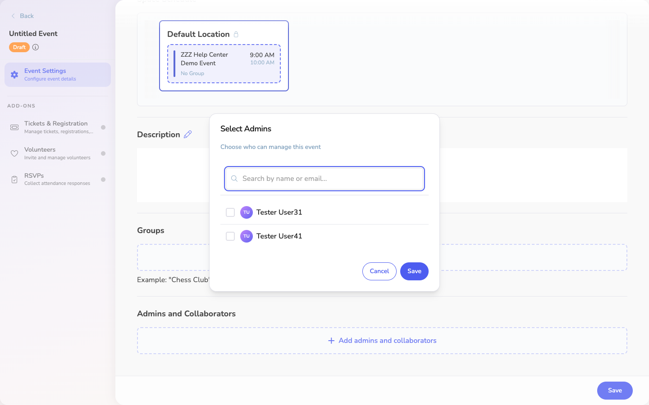Click the Tester User41 name
The height and width of the screenshot is (405, 649).
click(x=279, y=236)
